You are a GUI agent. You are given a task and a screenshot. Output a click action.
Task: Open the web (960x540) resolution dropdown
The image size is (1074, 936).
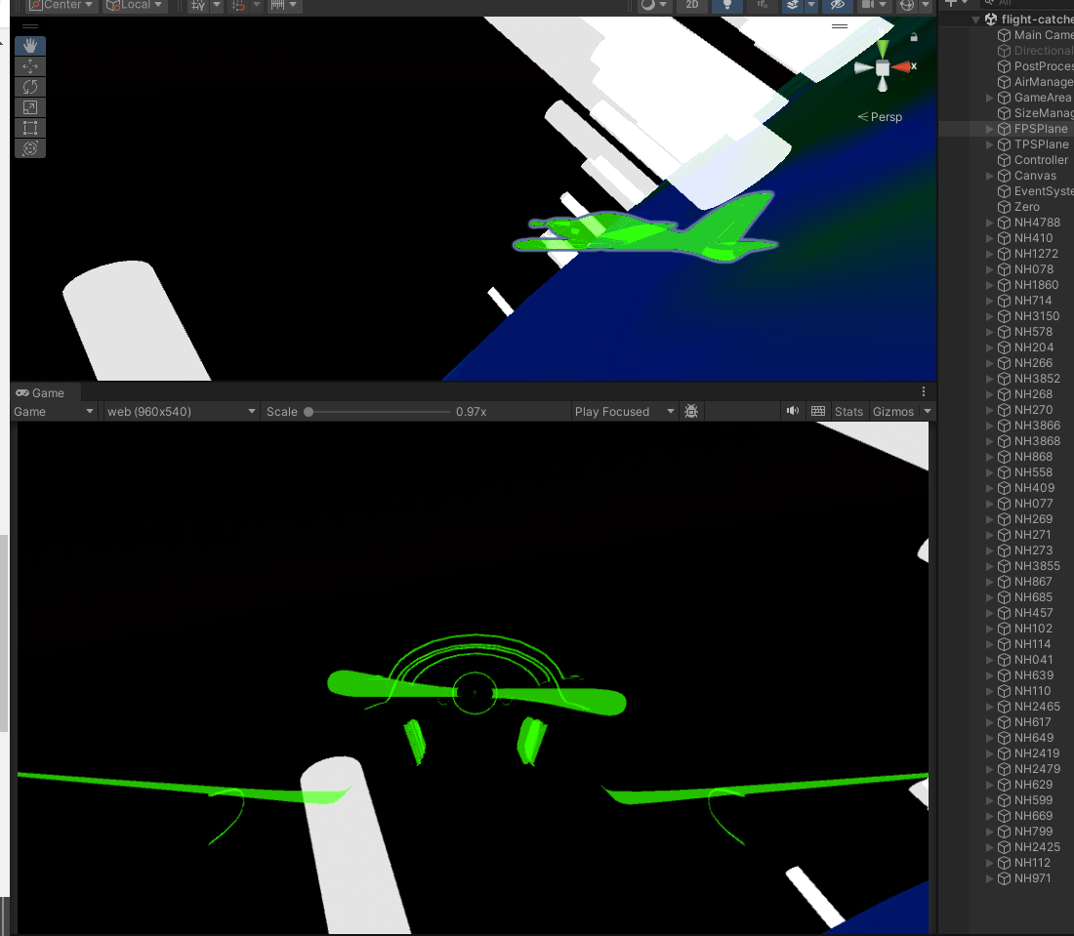(x=181, y=411)
